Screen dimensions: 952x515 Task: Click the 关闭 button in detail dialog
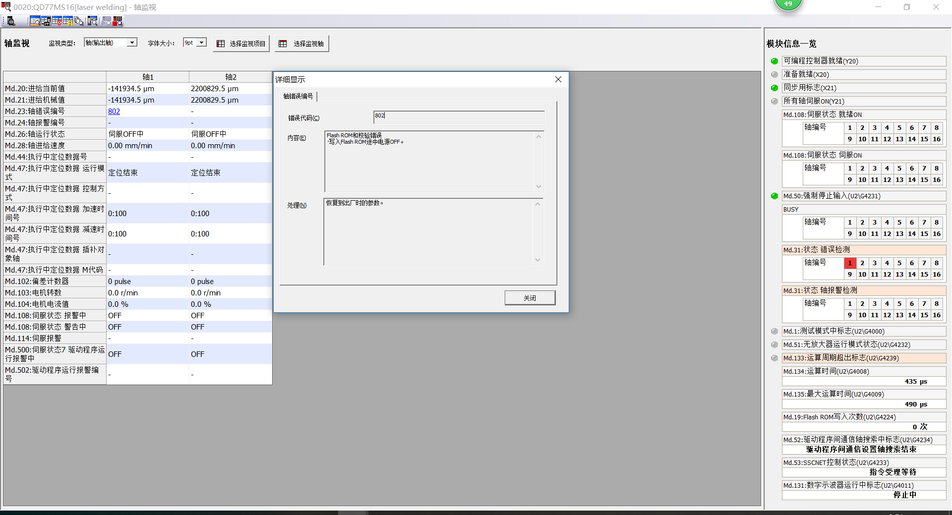click(530, 298)
